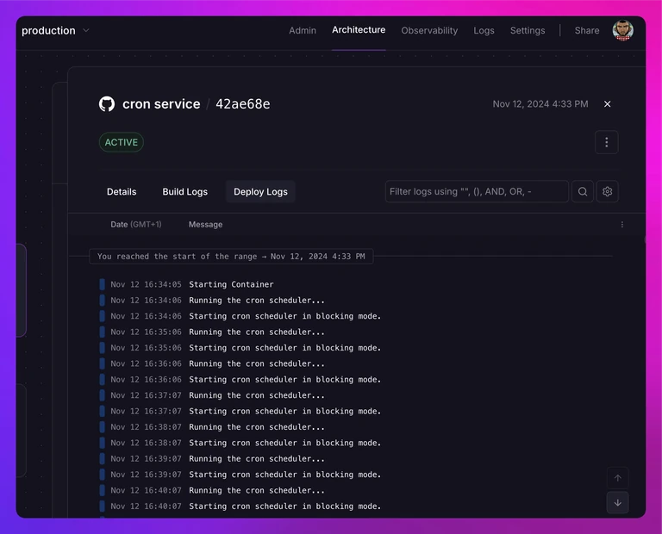Open the log table column options menu

click(621, 225)
